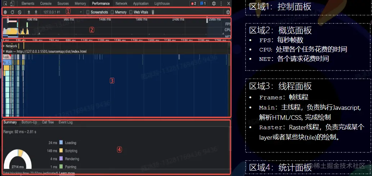Close DevTools with the X icon

click(x=228, y=4)
